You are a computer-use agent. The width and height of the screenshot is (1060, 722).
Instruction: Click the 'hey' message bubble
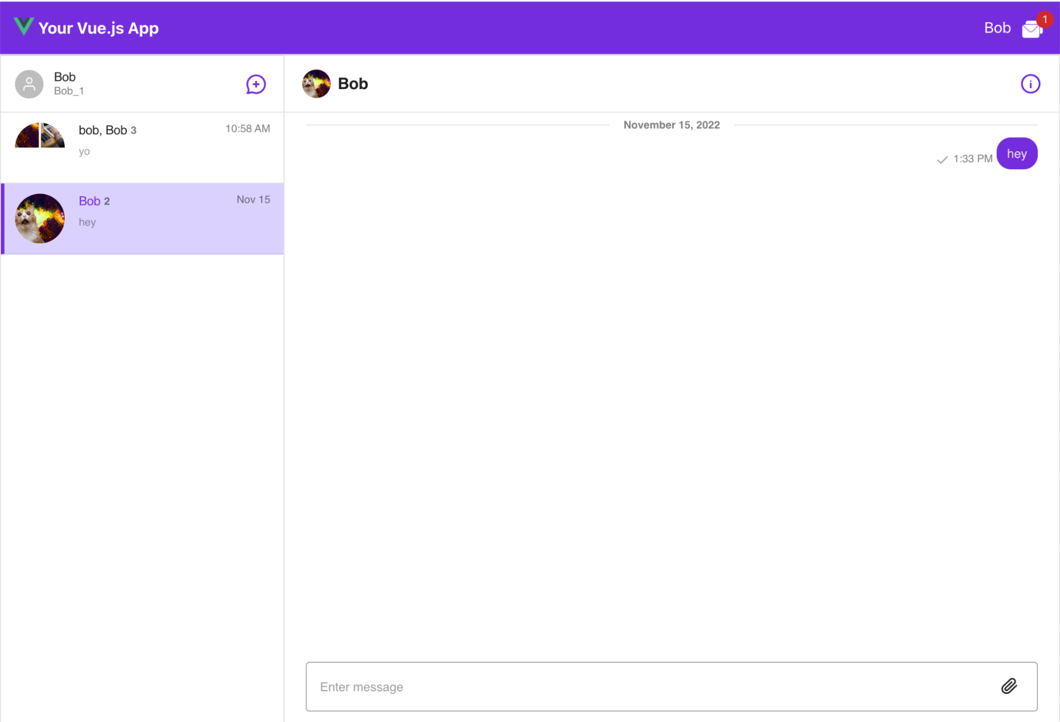pyautogui.click(x=1017, y=154)
